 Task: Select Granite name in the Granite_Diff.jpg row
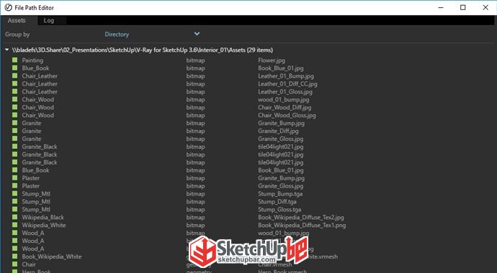pos(32,131)
